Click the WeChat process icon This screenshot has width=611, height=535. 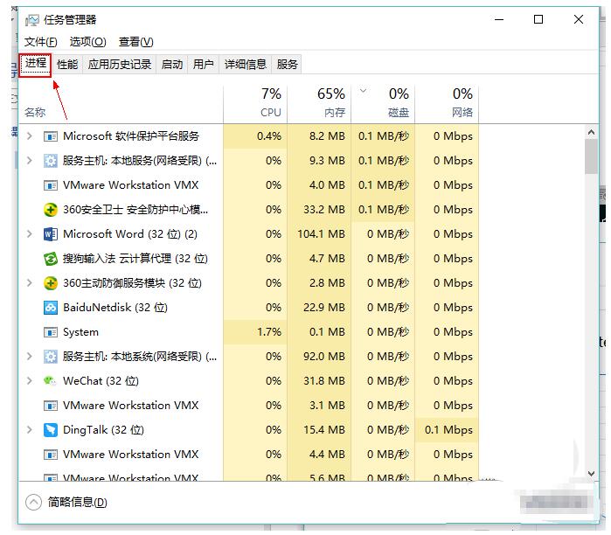[x=51, y=381]
